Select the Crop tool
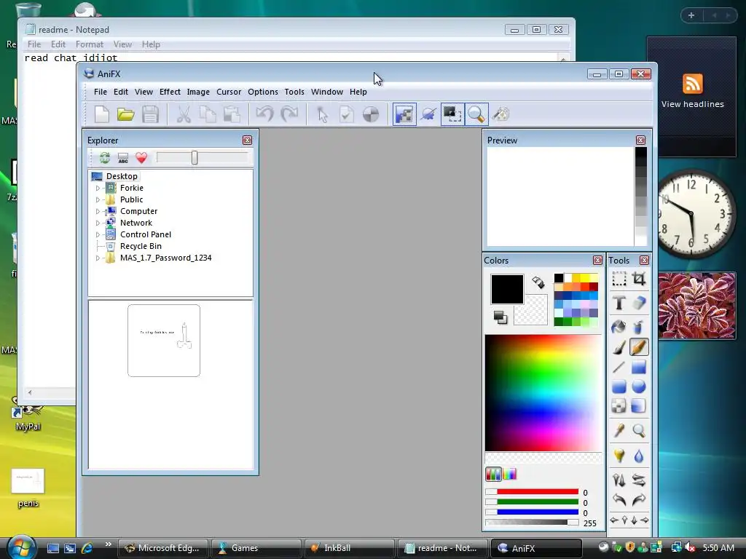 (639, 279)
